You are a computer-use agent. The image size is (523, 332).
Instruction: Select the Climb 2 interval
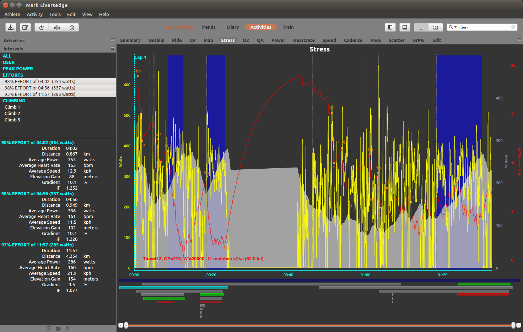coord(58,114)
